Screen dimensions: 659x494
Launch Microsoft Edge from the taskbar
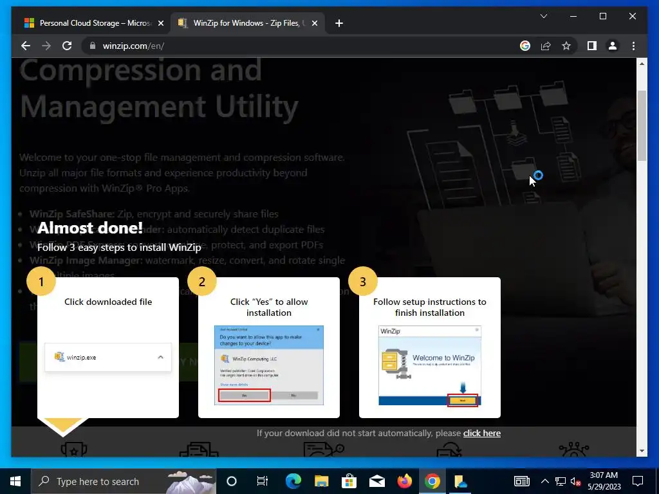pos(293,481)
